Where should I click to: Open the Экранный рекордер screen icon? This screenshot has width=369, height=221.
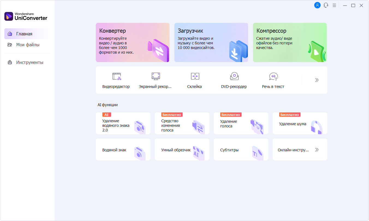pos(156,76)
